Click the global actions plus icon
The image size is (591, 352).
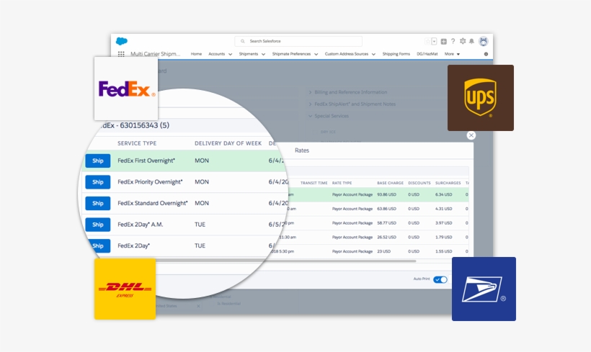pos(443,42)
